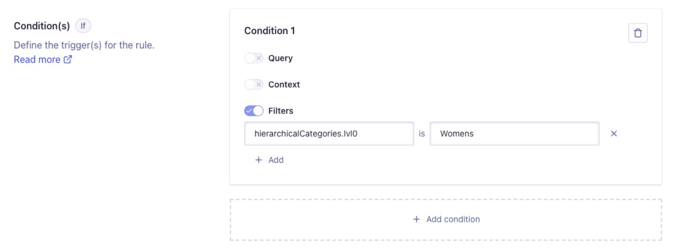Delete Condition 1 with the trash icon
The height and width of the screenshot is (250, 686).
(637, 33)
